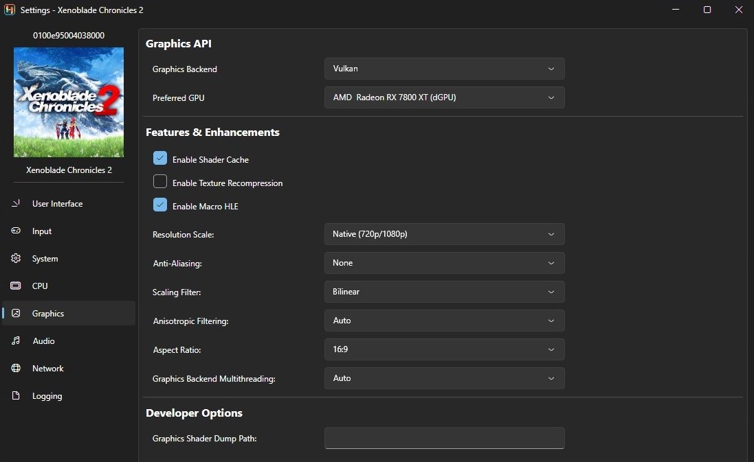Expand the Resolution Scale dropdown

(x=444, y=234)
